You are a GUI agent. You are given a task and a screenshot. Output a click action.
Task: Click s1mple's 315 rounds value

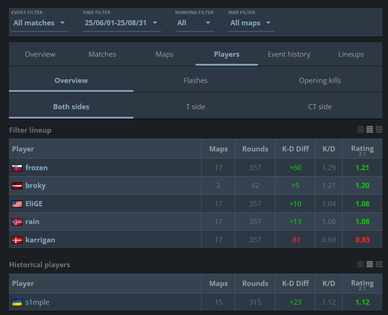[x=255, y=302]
